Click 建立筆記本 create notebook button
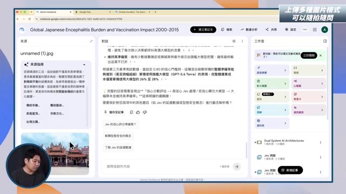 click(x=203, y=30)
